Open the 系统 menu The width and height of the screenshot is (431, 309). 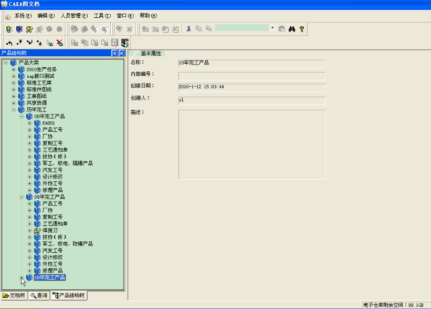tap(23, 16)
